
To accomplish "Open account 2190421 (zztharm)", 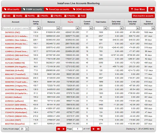I will tap(14, 101).
